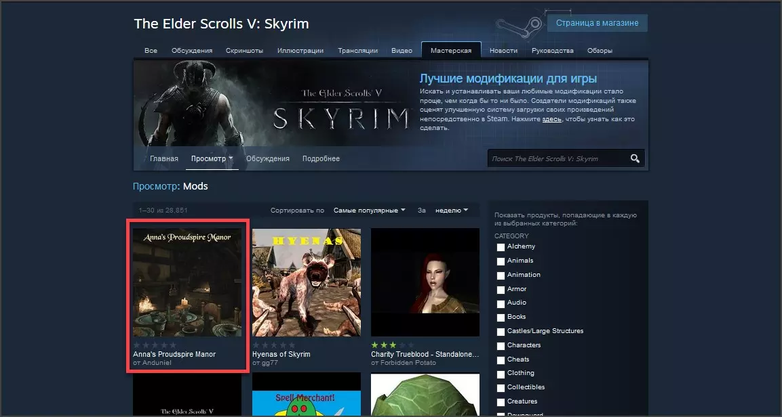Toggle the Cheats category checkbox
Viewport: 782px width, 417px height.
pos(501,360)
